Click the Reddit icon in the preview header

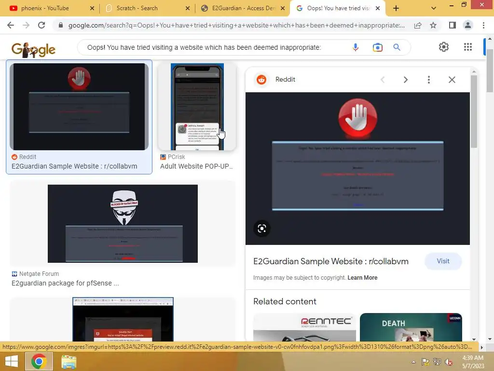coord(261,80)
